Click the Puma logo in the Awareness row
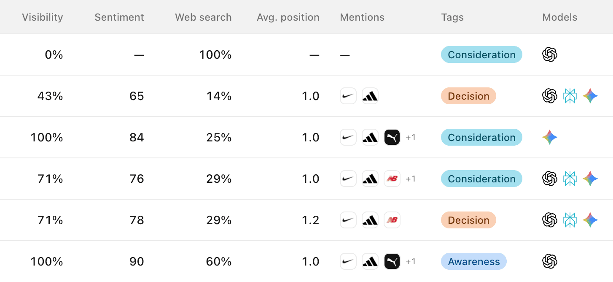 coord(392,261)
